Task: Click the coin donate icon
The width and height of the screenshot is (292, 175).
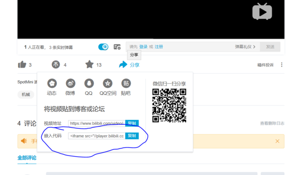Action: coord(55,65)
